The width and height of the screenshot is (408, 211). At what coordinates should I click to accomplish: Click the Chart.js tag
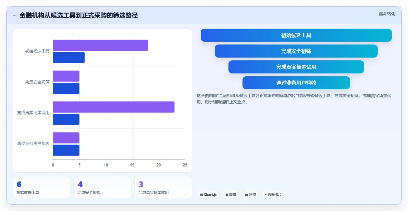pyautogui.click(x=208, y=195)
